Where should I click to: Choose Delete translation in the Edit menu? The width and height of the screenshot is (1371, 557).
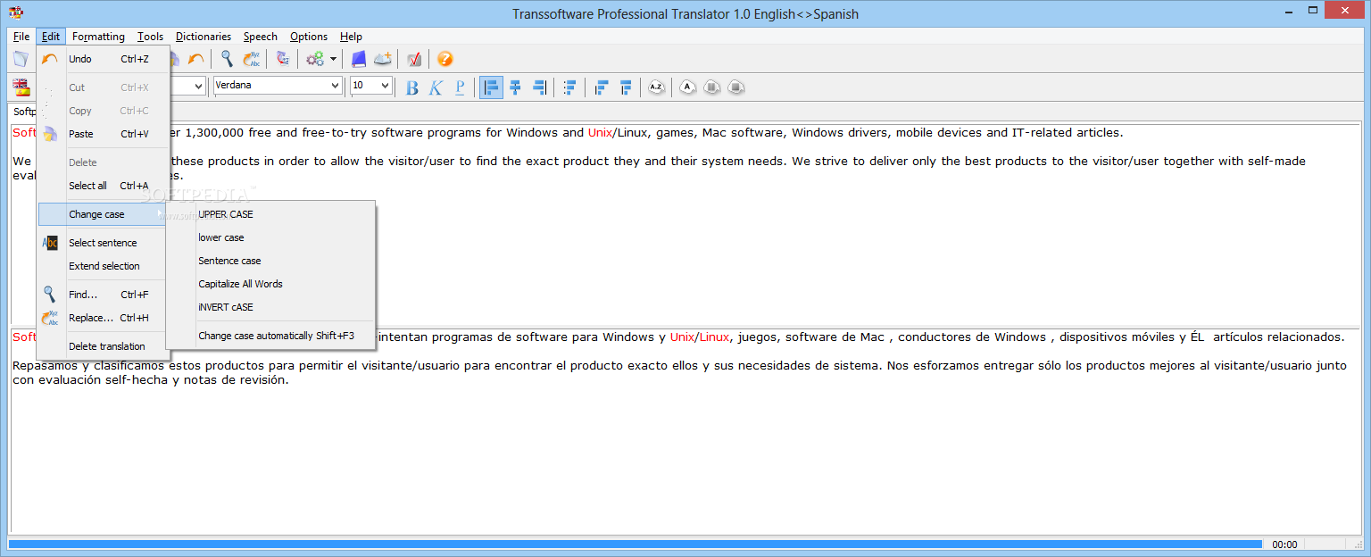[x=103, y=346]
